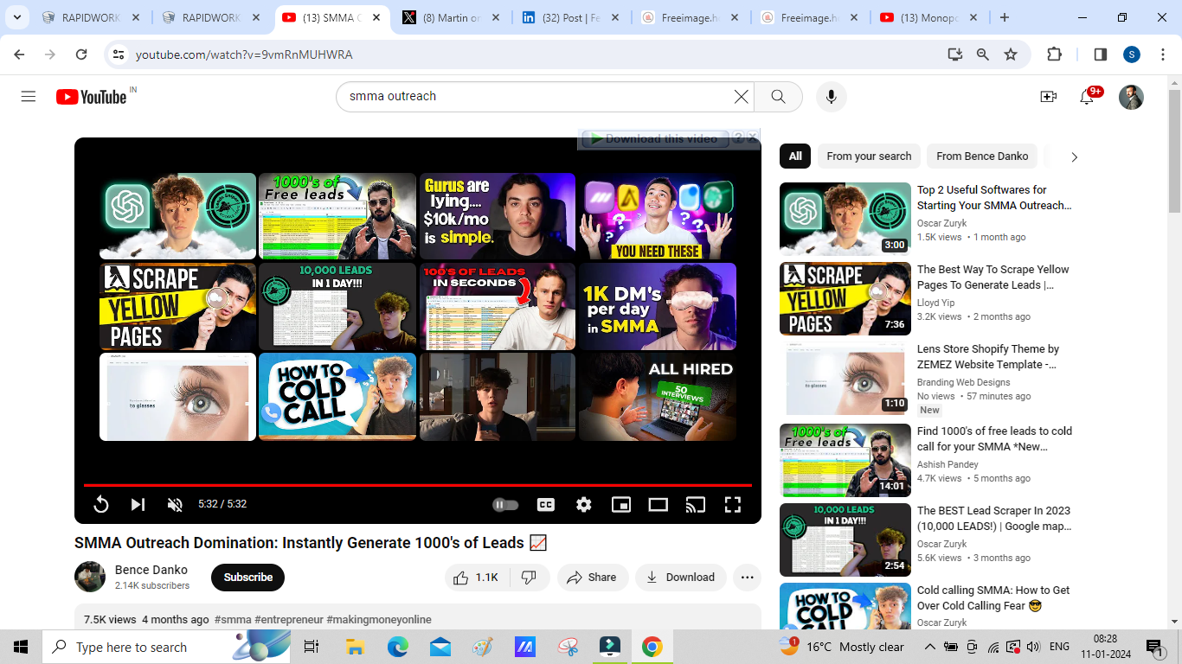Open more actions three-dot menu

pos(748,578)
